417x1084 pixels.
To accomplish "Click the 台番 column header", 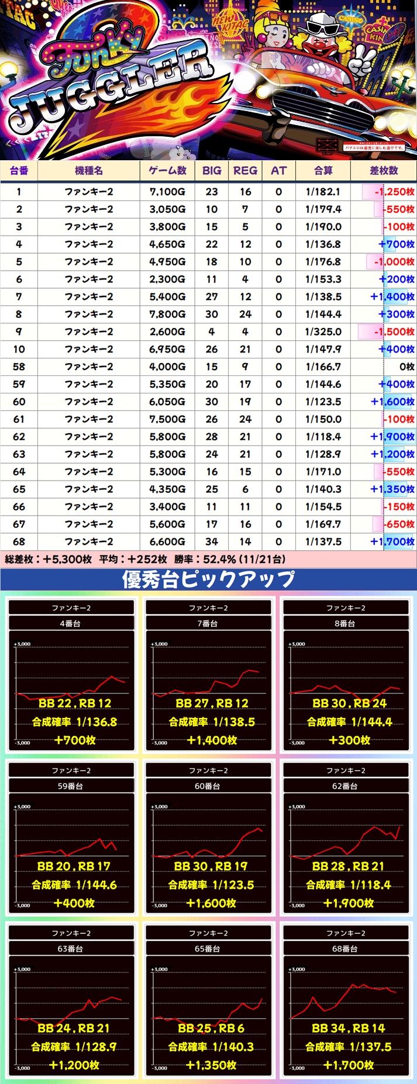I will point(19,171).
